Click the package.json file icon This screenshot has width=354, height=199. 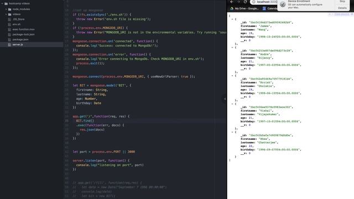click(9, 39)
